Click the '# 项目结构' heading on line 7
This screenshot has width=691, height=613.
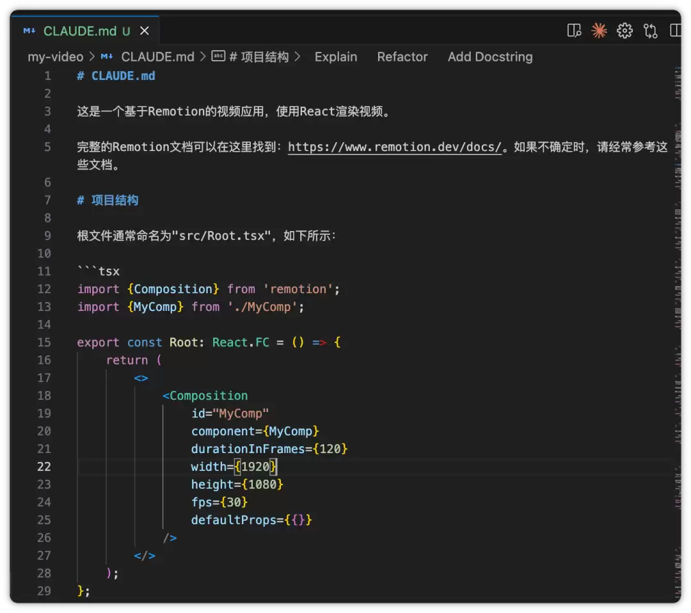(107, 200)
